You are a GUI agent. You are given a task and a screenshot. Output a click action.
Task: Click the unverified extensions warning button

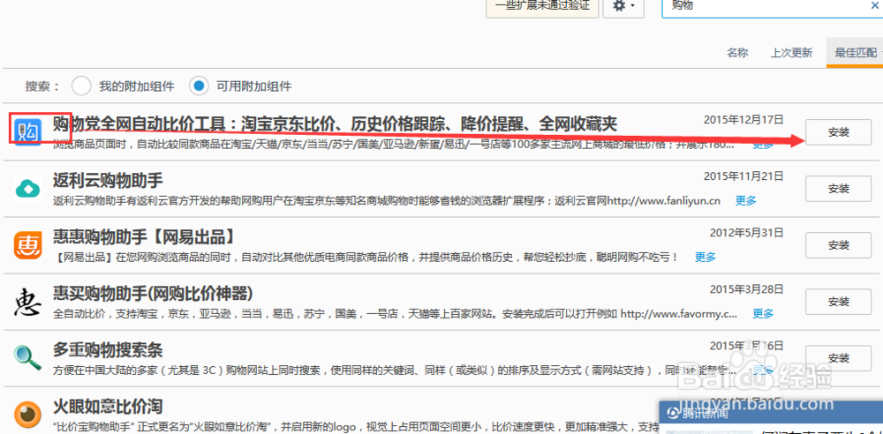(542, 6)
